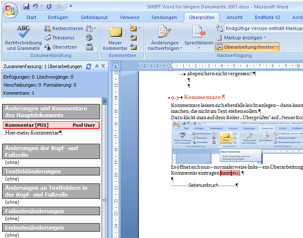Click highlighted word 'kann' in document
This screenshot has height=238, width=303.
[x=226, y=173]
